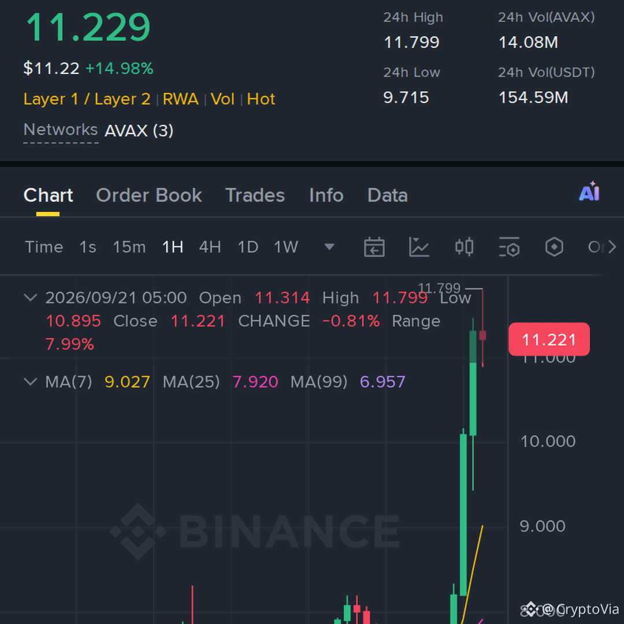Open more time intervals dropdown

coord(329,247)
